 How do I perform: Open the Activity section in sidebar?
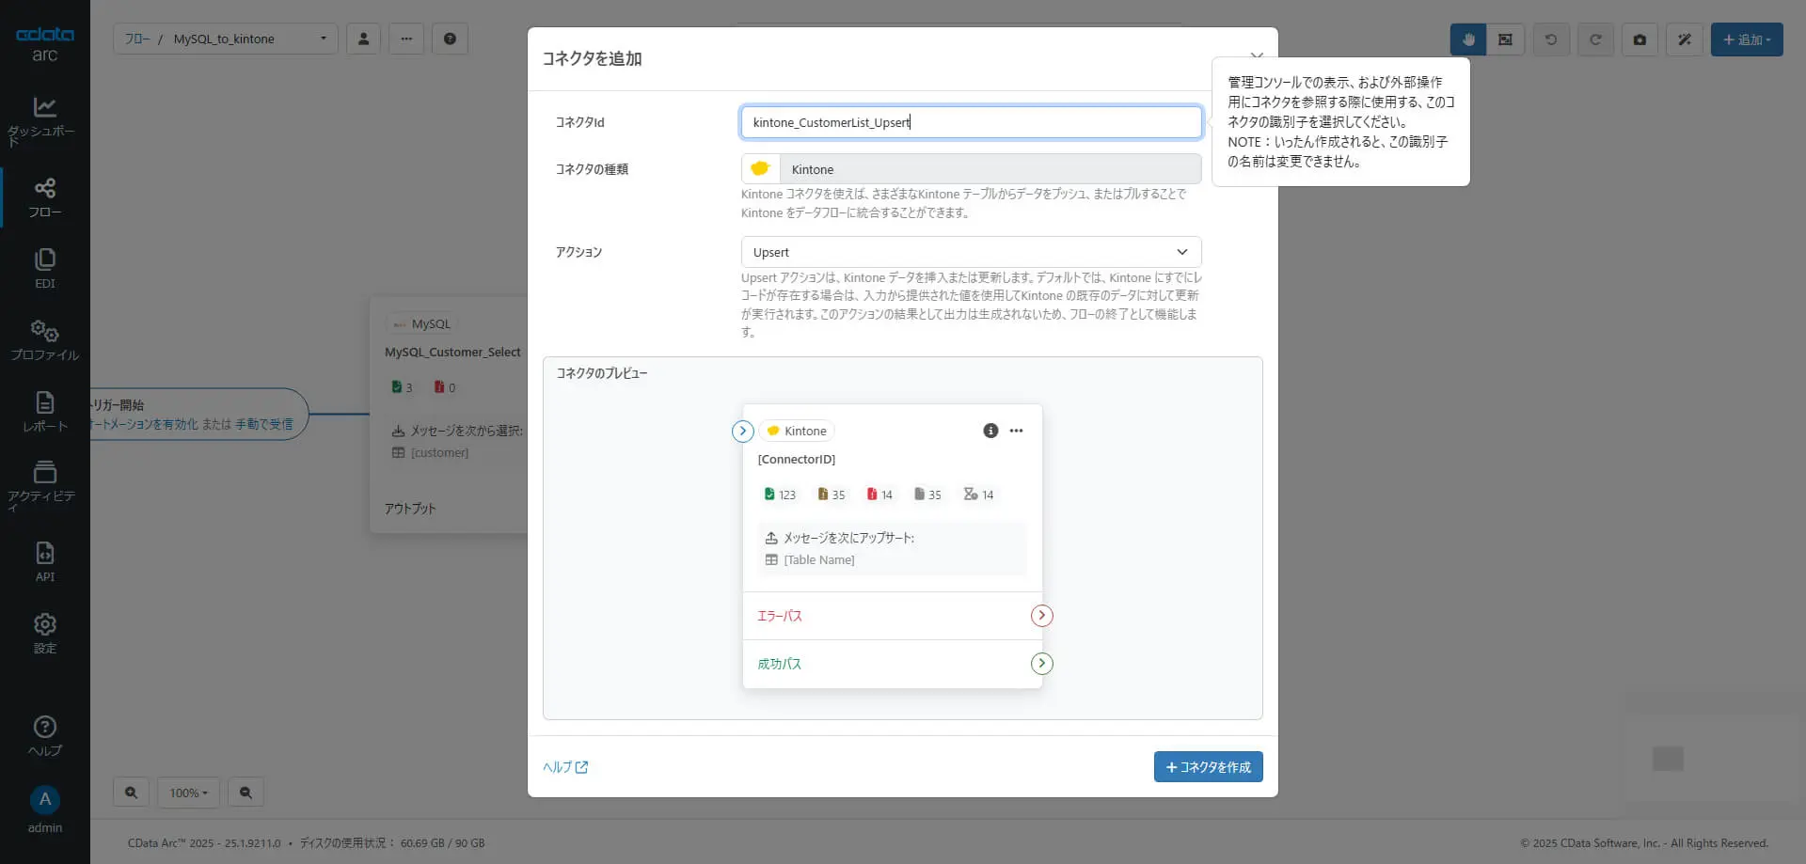44,485
